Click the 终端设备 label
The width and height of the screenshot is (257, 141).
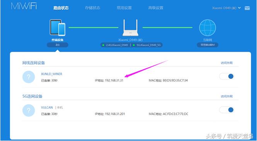[x=58, y=40]
